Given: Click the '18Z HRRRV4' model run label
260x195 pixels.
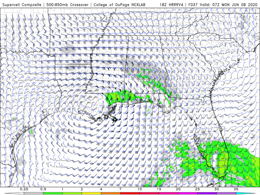Looking at the screenshot, I should [x=172, y=5].
